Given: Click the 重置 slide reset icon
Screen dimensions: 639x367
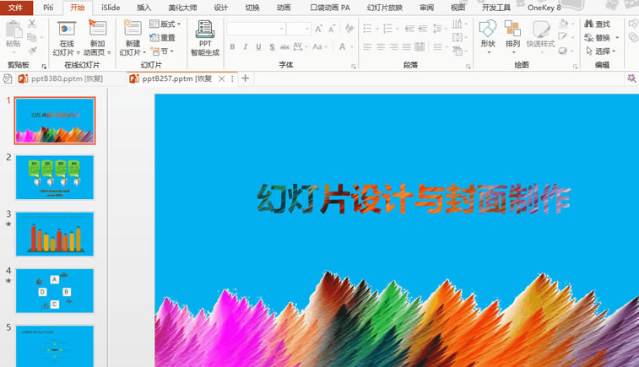Looking at the screenshot, I should [x=163, y=38].
